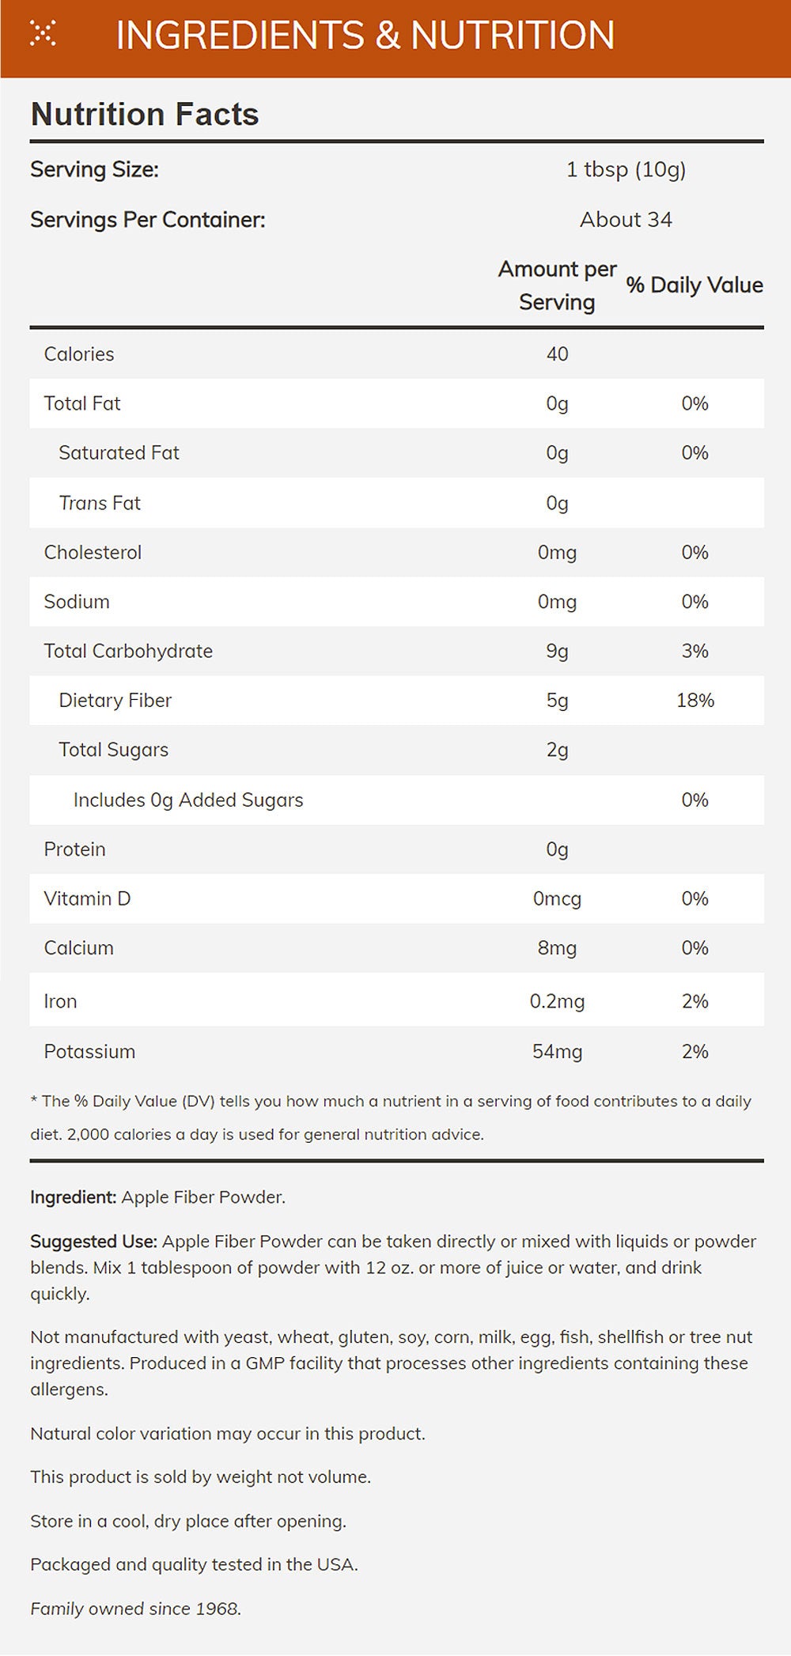Select the Serving Size label
Screen dimensions: 791x1656
tap(94, 169)
